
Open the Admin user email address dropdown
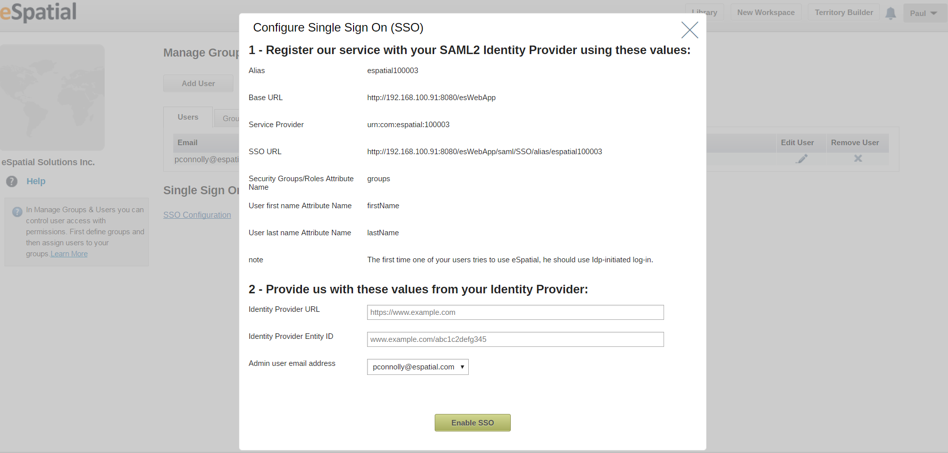(x=418, y=367)
